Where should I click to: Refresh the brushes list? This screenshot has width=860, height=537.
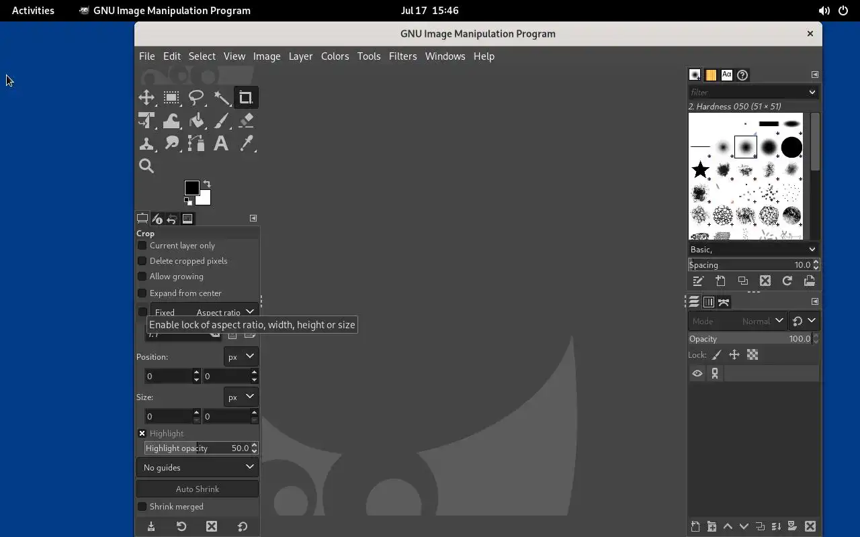(x=787, y=281)
